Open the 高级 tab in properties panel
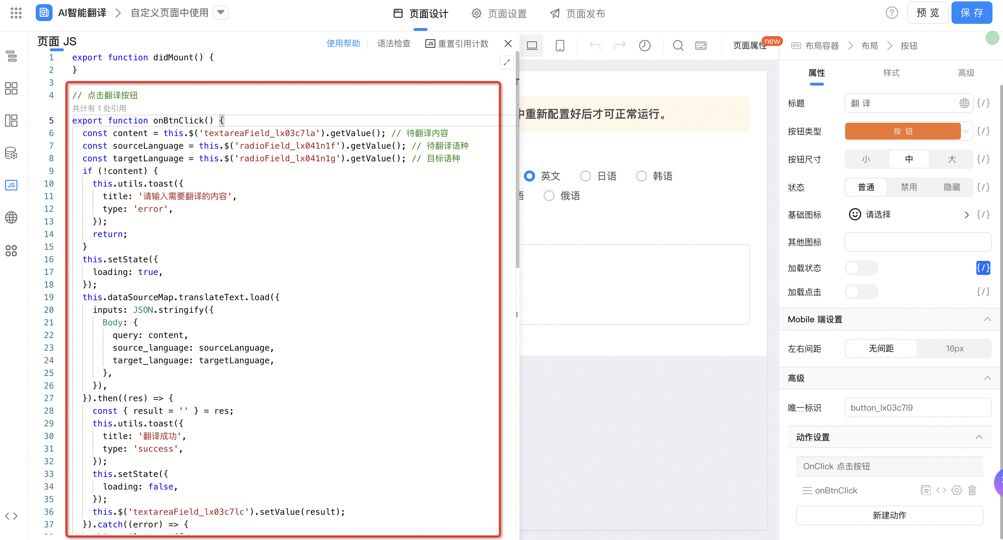The height and width of the screenshot is (540, 1003). tap(966, 73)
